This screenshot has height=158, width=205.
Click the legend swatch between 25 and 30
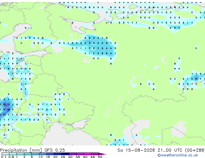click(x=65, y=154)
